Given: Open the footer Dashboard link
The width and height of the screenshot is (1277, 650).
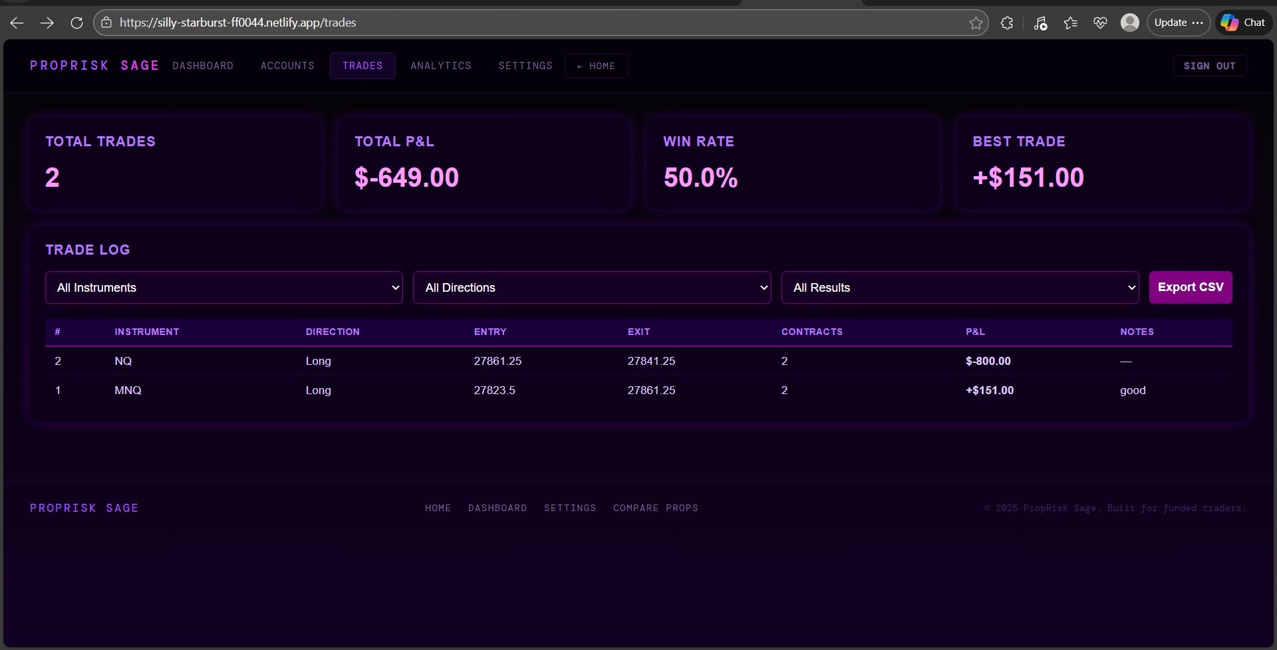Looking at the screenshot, I should tap(497, 508).
